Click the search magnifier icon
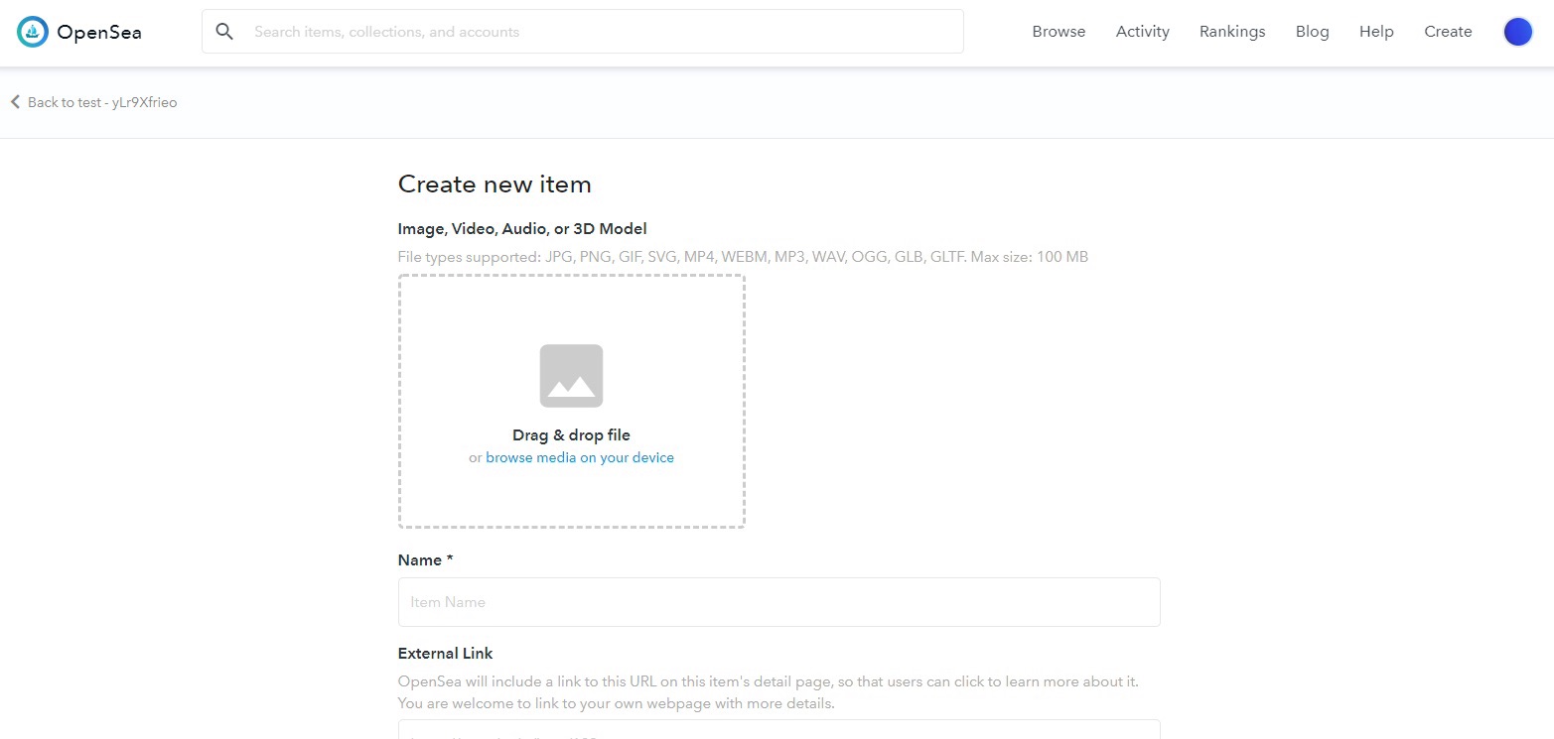The width and height of the screenshot is (1554, 739). (225, 32)
